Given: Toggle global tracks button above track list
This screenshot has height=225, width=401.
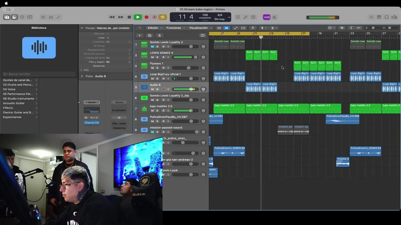Looking at the screenshot, I should [x=203, y=35].
